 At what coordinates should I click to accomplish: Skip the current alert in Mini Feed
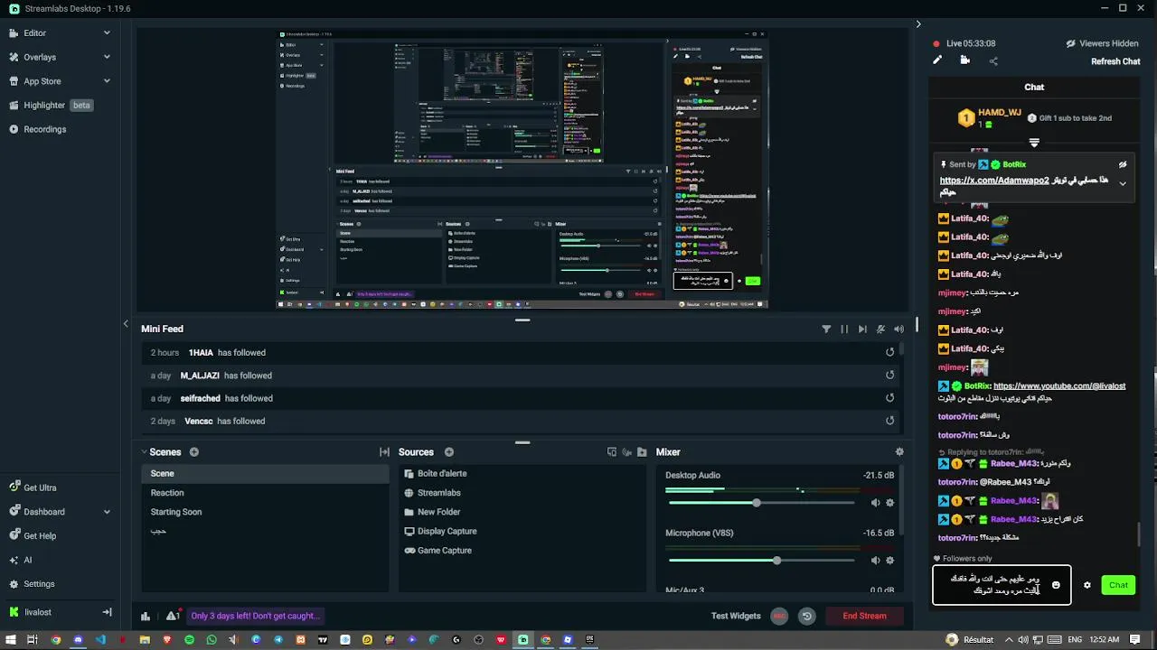coord(862,330)
